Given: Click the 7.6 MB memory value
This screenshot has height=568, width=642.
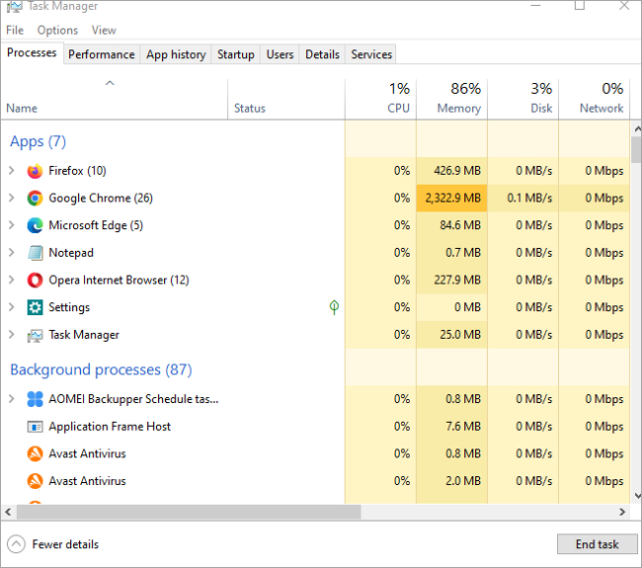Looking at the screenshot, I should [x=463, y=427].
